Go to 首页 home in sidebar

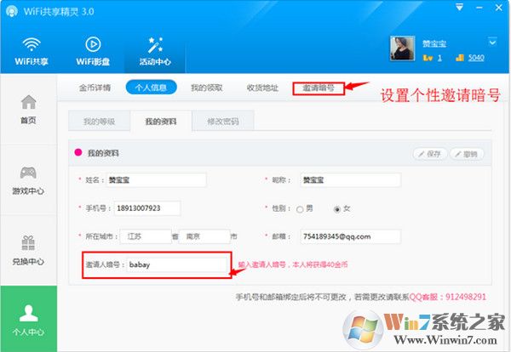click(28, 110)
